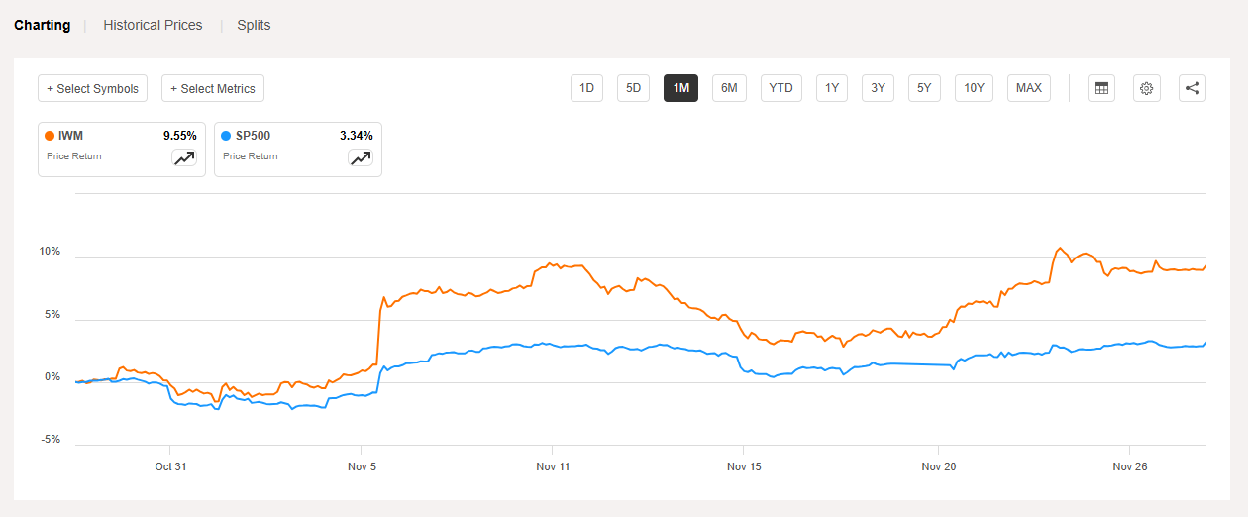1248x517 pixels.
Task: Open the Select Metrics dropdown
Action: tap(213, 88)
